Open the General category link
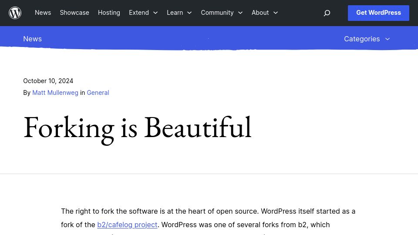418x235 pixels. pyautogui.click(x=98, y=93)
